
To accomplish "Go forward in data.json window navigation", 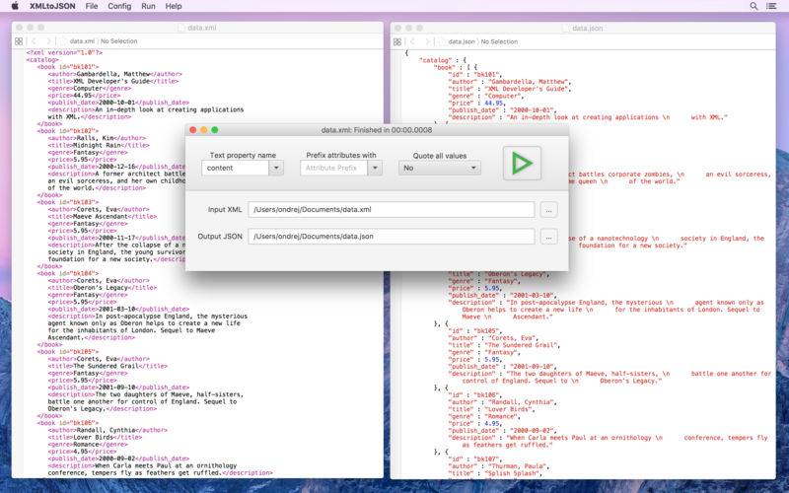I will pos(427,41).
